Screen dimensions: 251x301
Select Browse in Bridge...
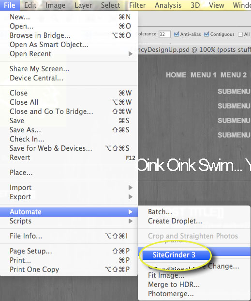[x=69, y=35]
